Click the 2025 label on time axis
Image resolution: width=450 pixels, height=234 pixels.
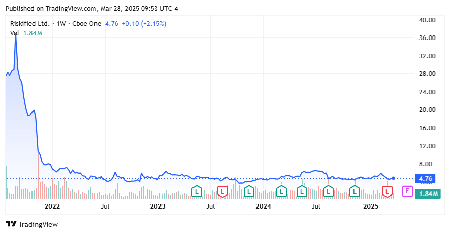pos(371,206)
